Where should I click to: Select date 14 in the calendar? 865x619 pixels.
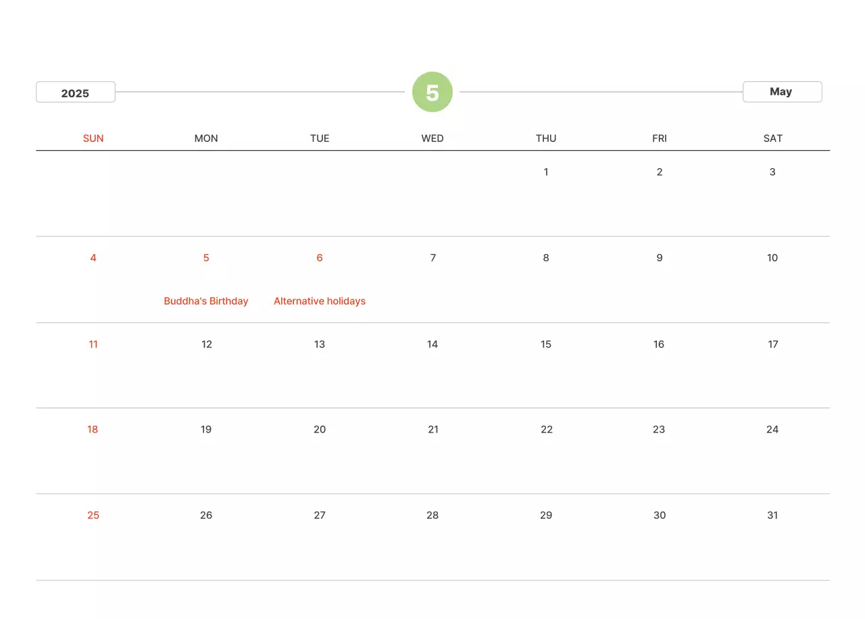pyautogui.click(x=432, y=345)
